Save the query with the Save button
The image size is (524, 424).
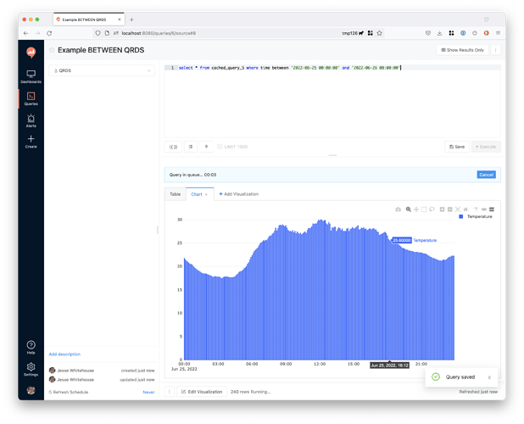click(x=457, y=147)
